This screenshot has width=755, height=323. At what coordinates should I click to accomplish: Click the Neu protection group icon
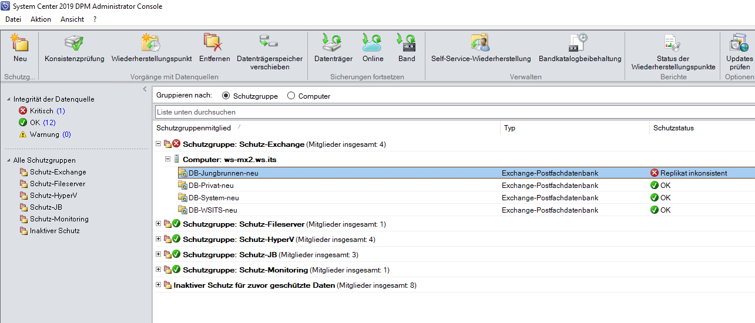(x=19, y=43)
